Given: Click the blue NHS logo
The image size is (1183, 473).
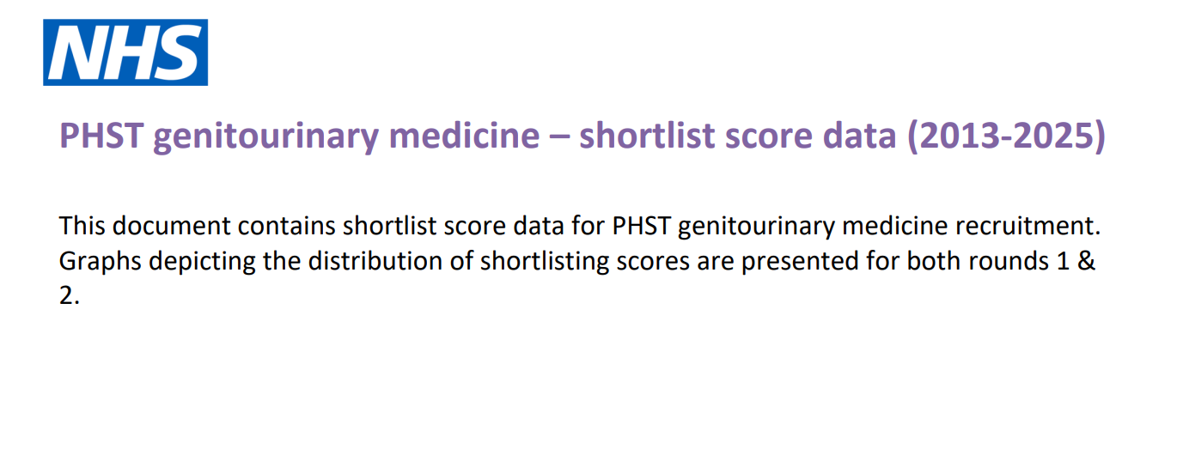Looking at the screenshot, I should click(125, 52).
